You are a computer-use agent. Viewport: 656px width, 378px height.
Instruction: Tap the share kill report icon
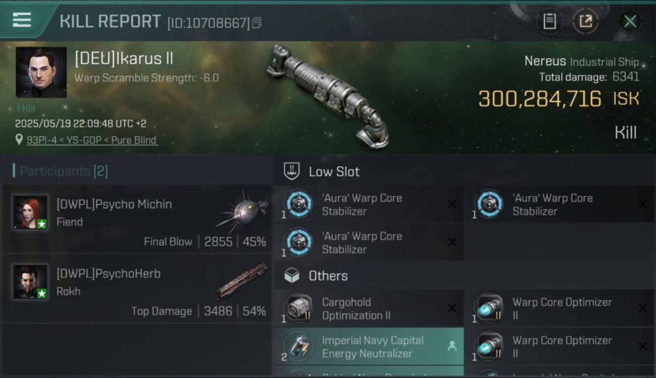(585, 21)
